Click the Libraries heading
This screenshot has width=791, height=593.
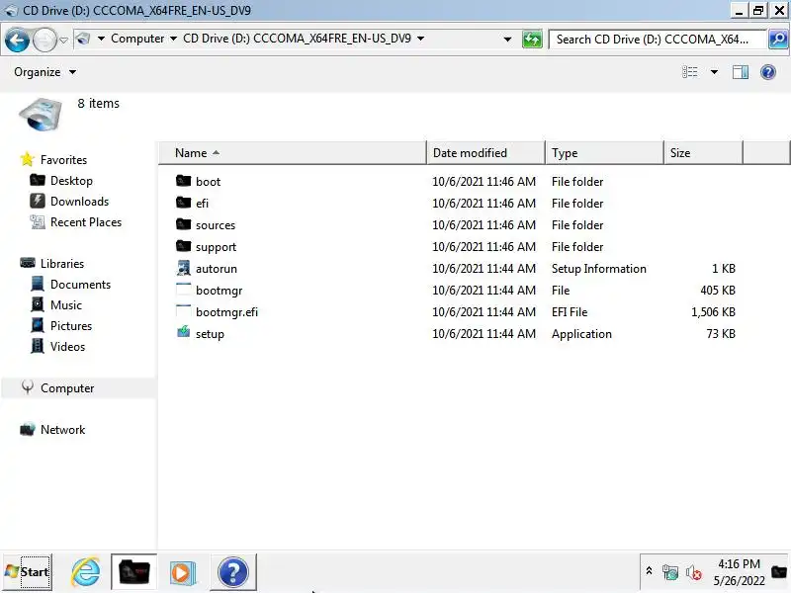tap(52, 263)
